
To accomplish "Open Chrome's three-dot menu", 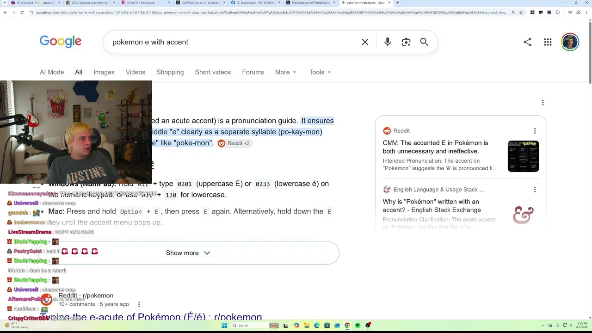I will pyautogui.click(x=586, y=12).
